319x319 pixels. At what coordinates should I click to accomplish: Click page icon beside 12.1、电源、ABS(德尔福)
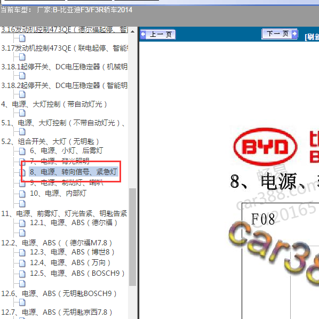pos(22,223)
